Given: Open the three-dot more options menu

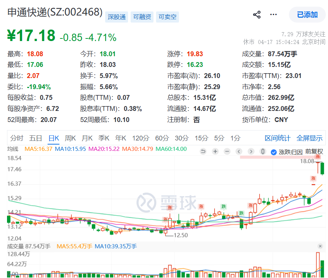Looking at the screenshot, I should pos(273,15).
